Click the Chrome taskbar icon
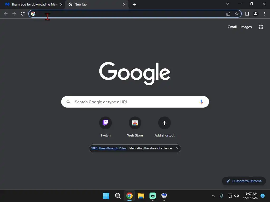Screen dimensions: 270x202 129,196
